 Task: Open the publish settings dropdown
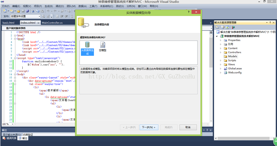point(39,16)
